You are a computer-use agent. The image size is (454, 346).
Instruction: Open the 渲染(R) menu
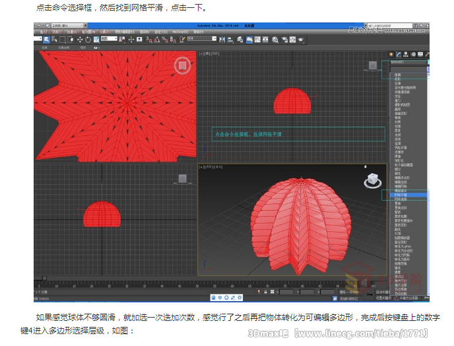coord(145,32)
